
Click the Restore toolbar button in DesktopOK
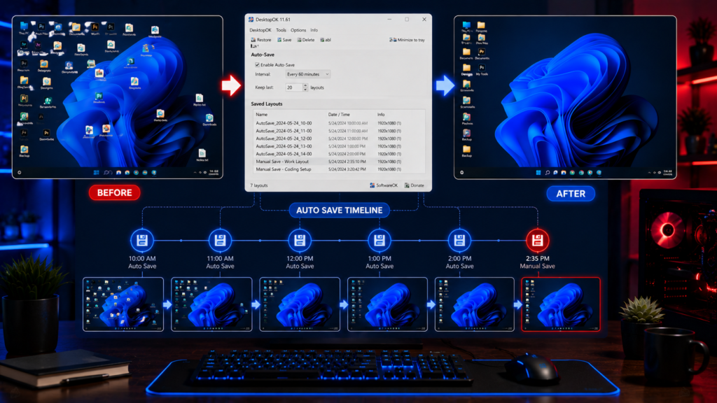[x=261, y=40]
